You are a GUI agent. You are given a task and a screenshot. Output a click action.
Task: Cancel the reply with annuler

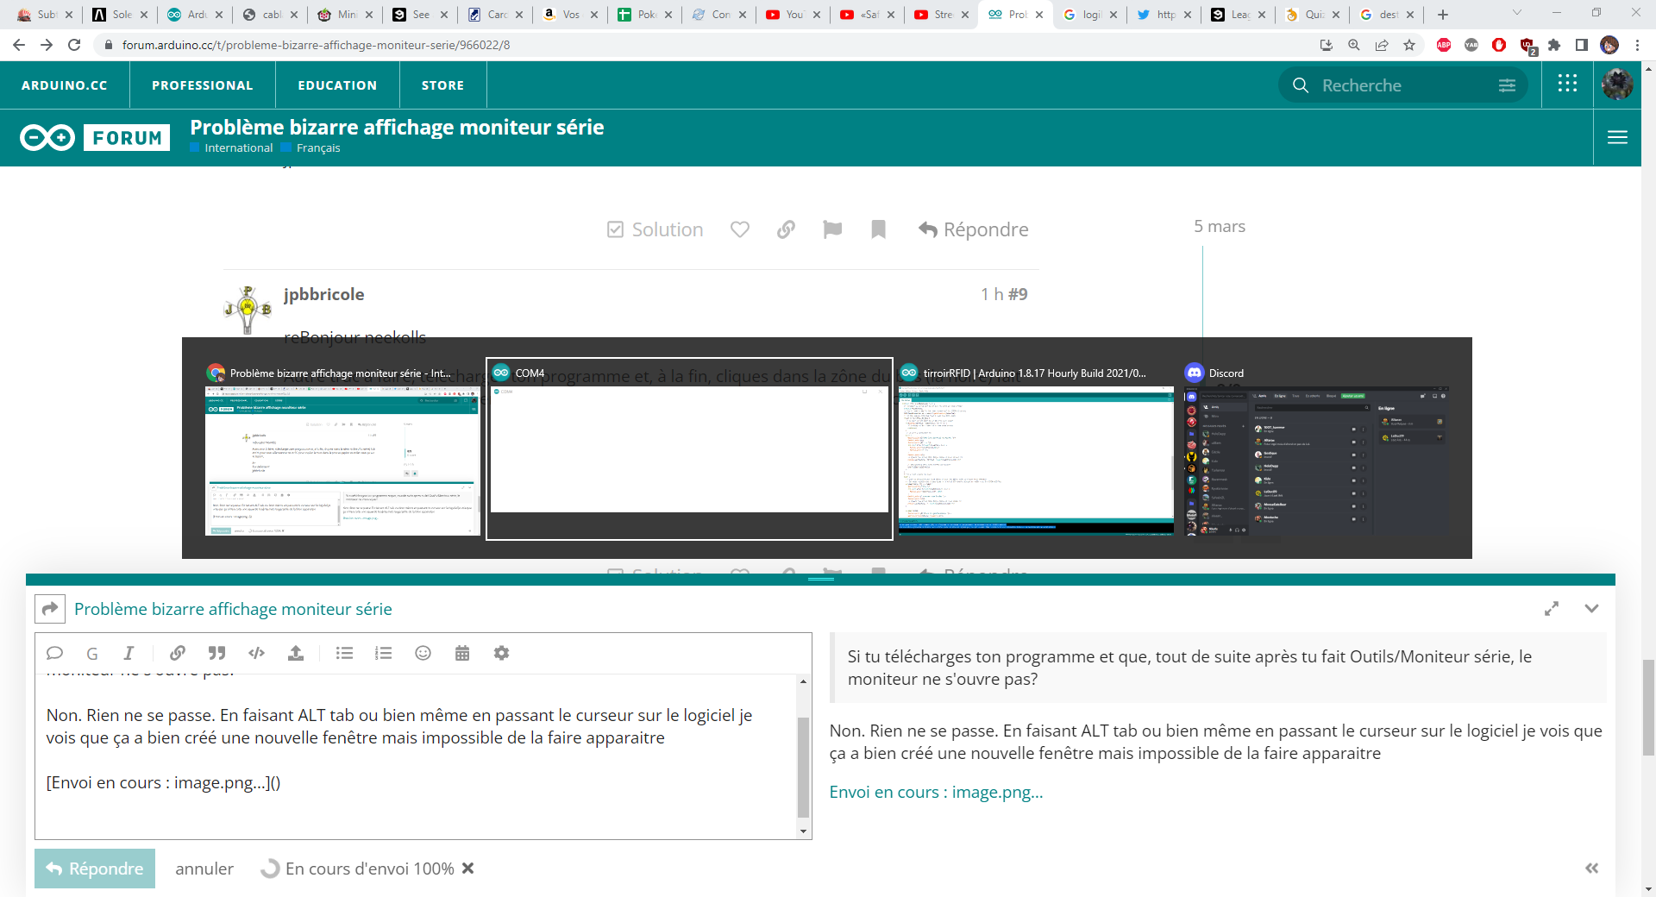204,869
